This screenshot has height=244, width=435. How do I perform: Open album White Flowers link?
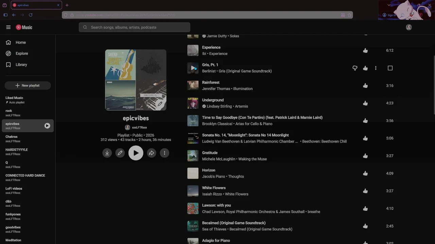[x=237, y=194]
